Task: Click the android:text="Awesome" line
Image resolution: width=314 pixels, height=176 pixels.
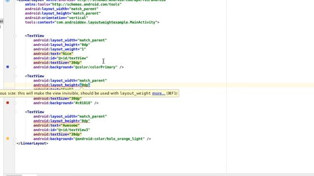Action: [56, 125]
